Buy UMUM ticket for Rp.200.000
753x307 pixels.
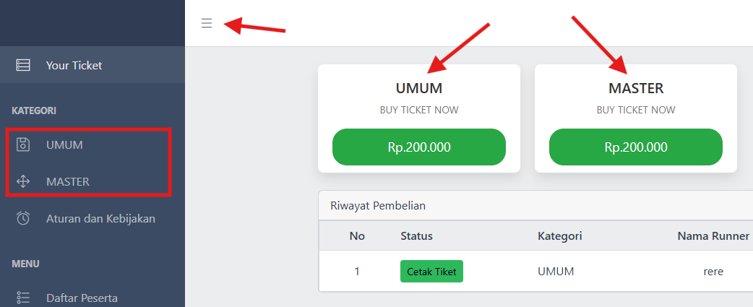click(x=419, y=147)
